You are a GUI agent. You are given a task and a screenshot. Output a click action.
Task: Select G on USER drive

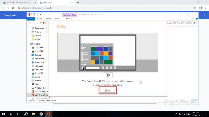pyautogui.click(x=39, y=73)
